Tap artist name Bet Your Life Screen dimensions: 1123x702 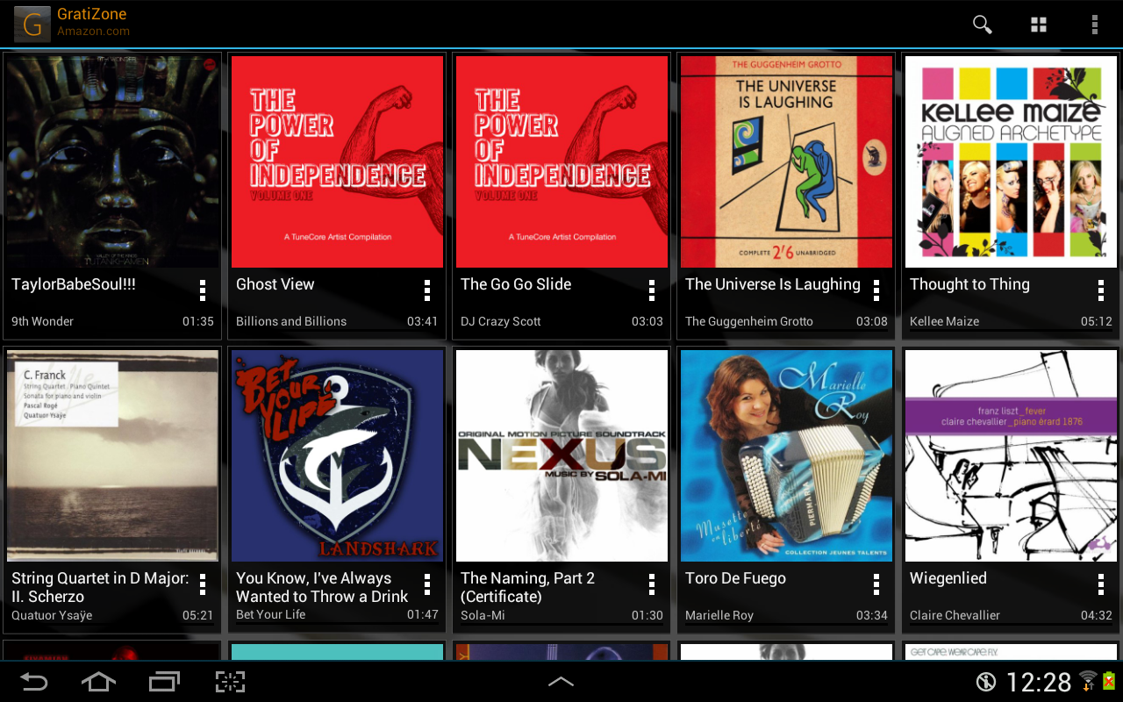click(x=270, y=614)
